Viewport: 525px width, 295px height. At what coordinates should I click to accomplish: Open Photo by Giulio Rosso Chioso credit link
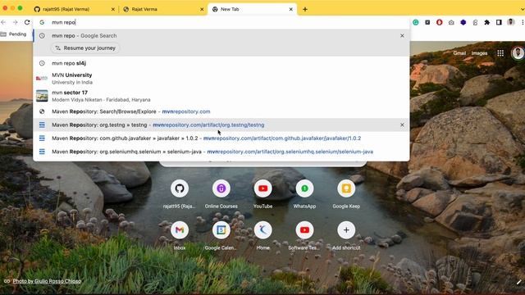tap(47, 281)
